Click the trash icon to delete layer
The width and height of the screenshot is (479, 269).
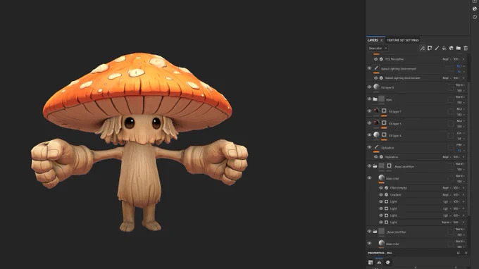466,49
